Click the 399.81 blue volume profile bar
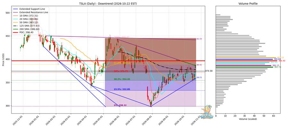 click(x=244, y=59)
